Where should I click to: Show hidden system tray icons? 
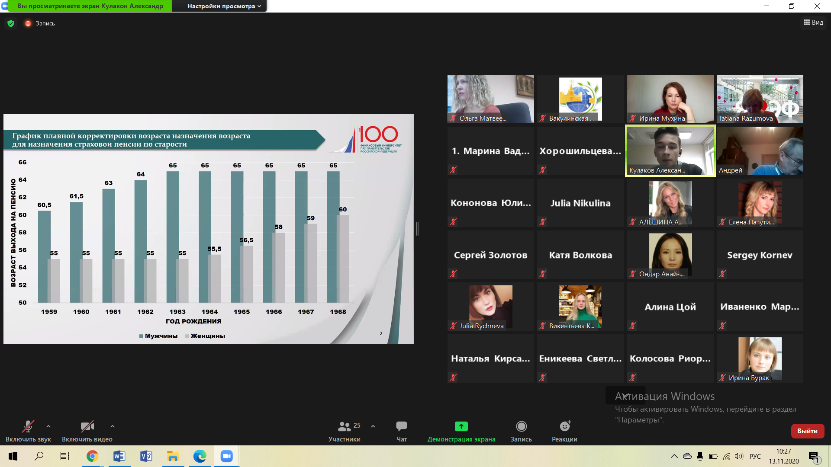click(674, 456)
